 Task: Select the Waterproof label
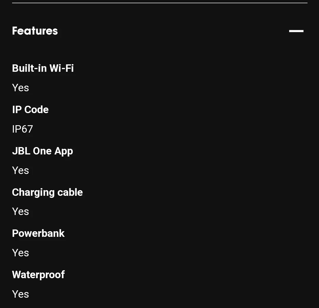click(38, 275)
